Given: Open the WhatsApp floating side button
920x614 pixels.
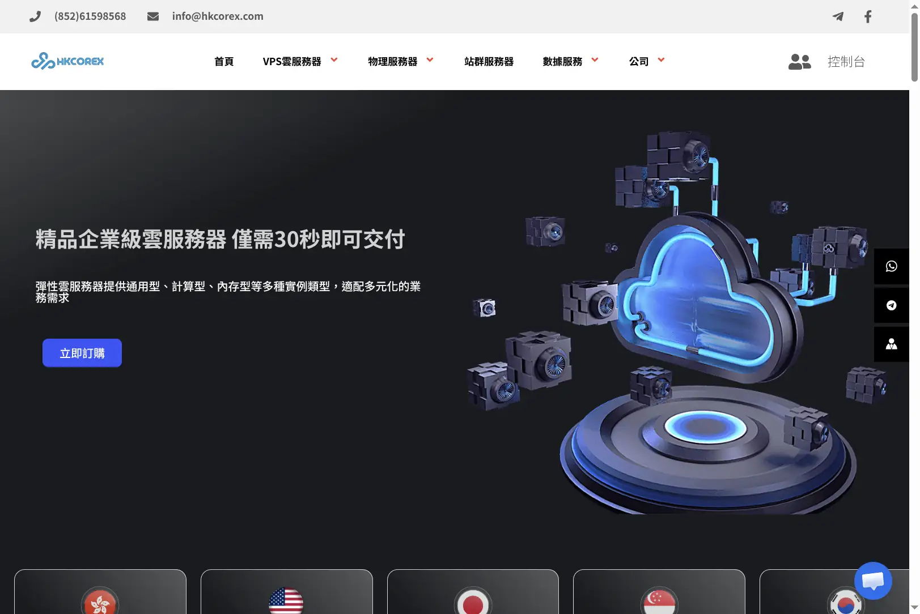Looking at the screenshot, I should [x=892, y=266].
